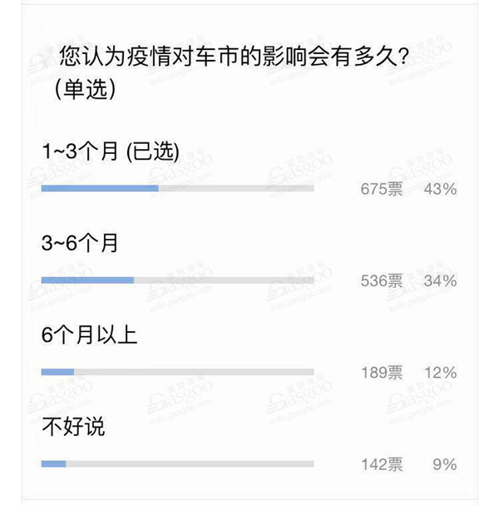
Task: Click the 12% percentage label
Action: [441, 373]
